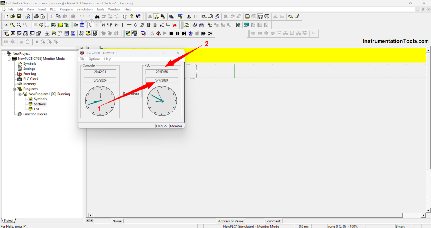Click the Synchronise button in PLC Clock
Image resolution: width=431 pixels, height=228 pixels.
(131, 94)
